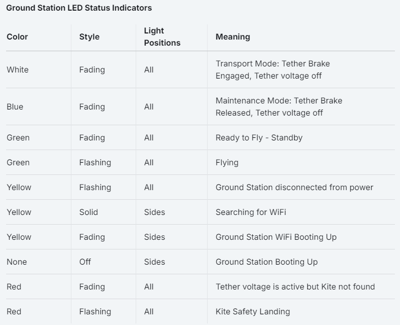Select the 'Flying' meaning cell
The width and height of the screenshot is (400, 325).
tap(227, 162)
